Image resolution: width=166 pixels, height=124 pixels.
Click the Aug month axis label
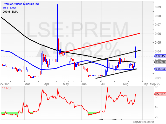pyautogui.click(x=126, y=84)
